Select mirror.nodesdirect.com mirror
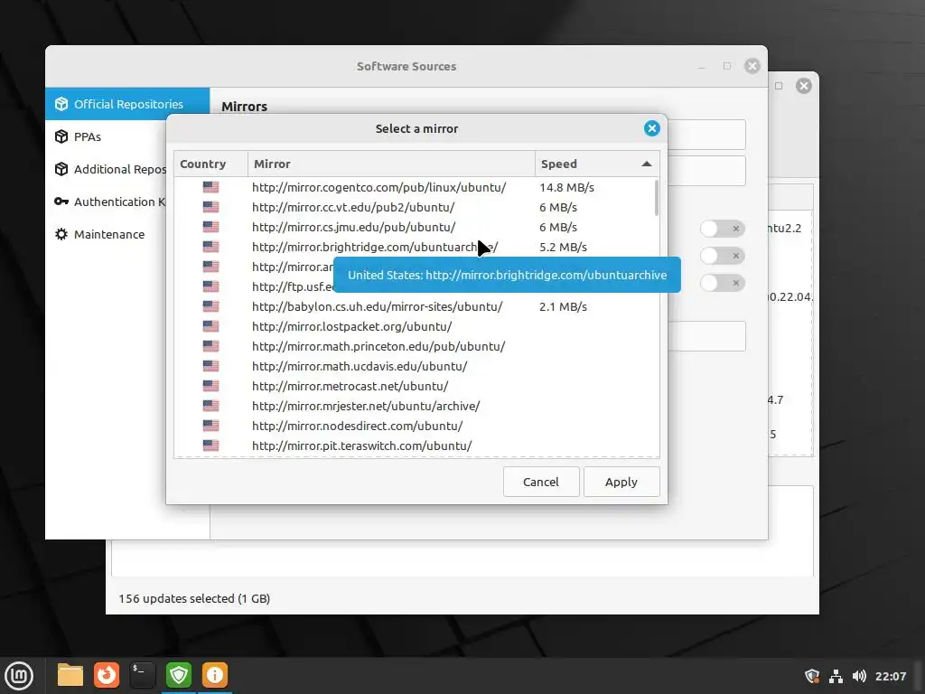 pos(416,426)
